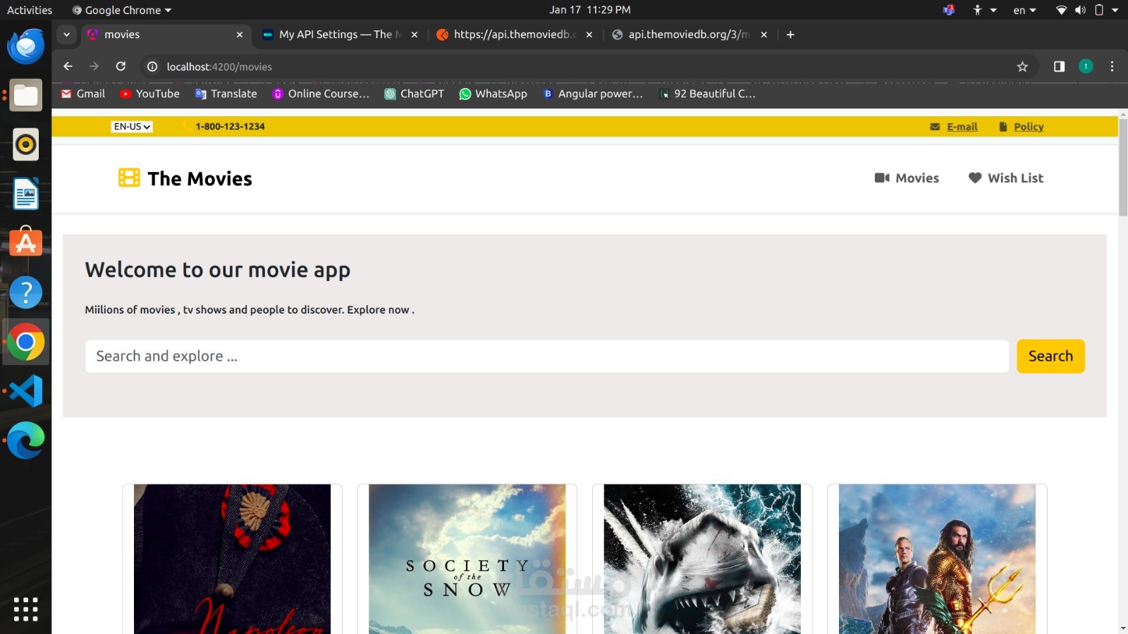The width and height of the screenshot is (1128, 634).
Task: Open the clock showing Jan 17 11:29 PM
Action: pos(590,10)
